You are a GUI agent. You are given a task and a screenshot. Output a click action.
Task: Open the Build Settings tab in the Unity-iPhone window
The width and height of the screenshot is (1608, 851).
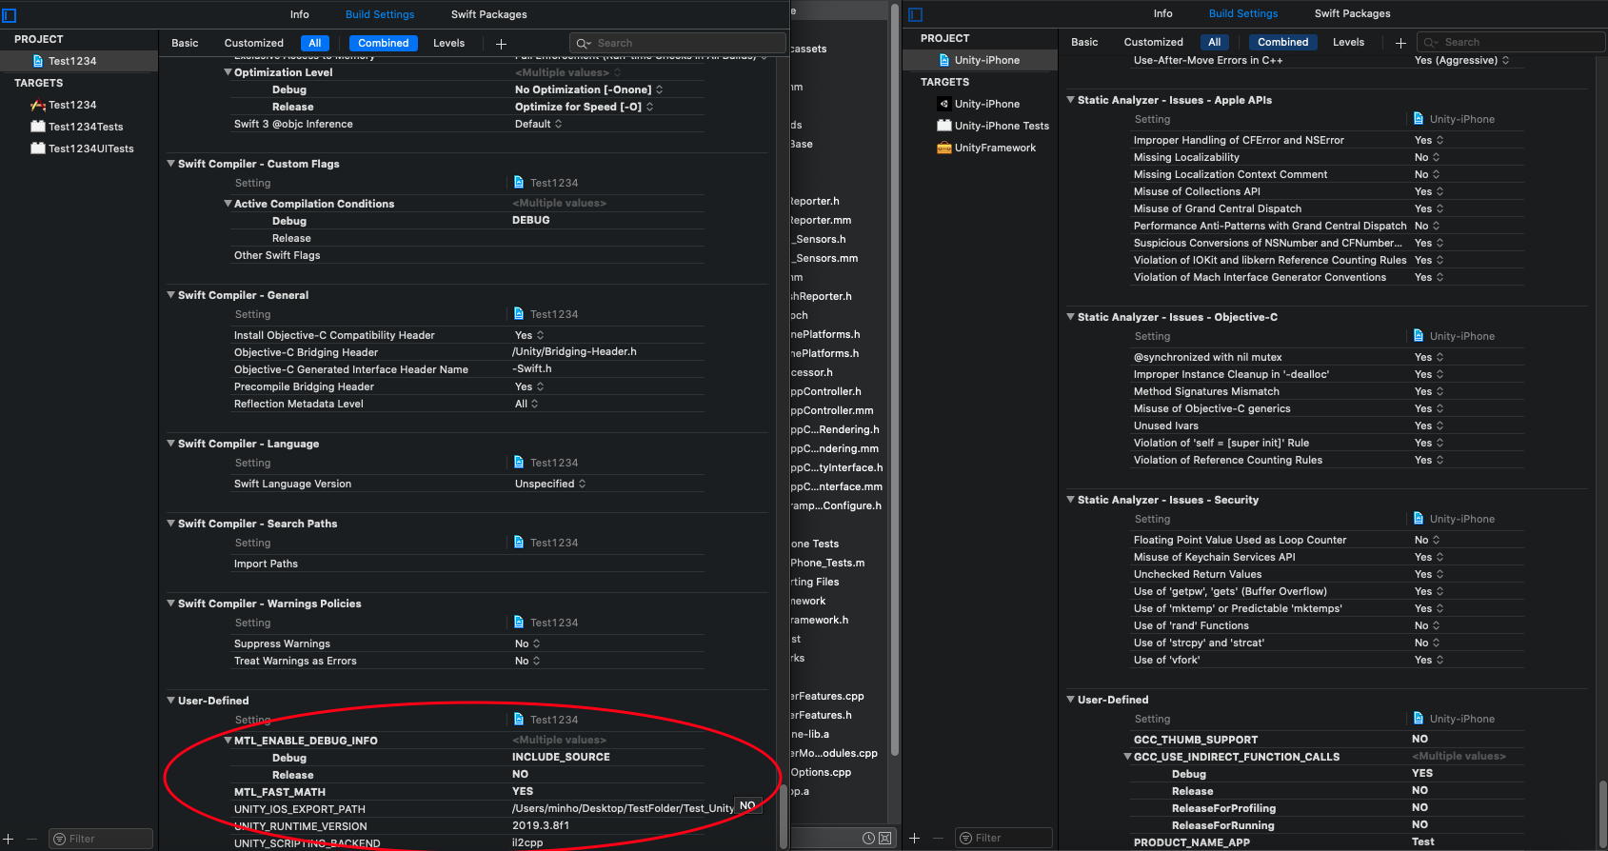pos(1243,13)
